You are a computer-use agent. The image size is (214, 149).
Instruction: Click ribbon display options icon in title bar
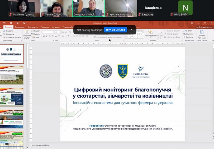192,23
